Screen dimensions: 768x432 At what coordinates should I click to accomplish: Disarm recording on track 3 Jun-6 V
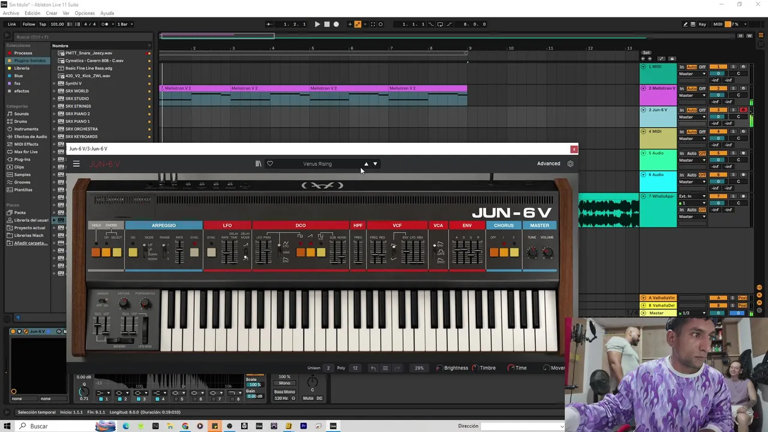click(743, 110)
